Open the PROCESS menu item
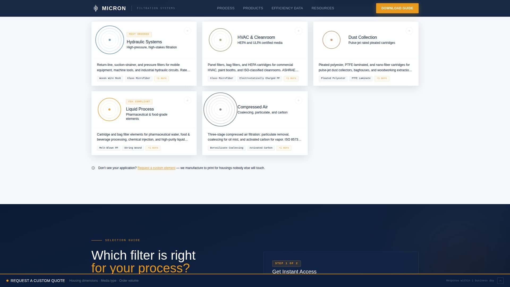The image size is (510, 287). (226, 8)
